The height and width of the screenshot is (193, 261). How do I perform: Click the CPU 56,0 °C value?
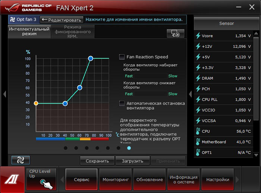coord(244,131)
